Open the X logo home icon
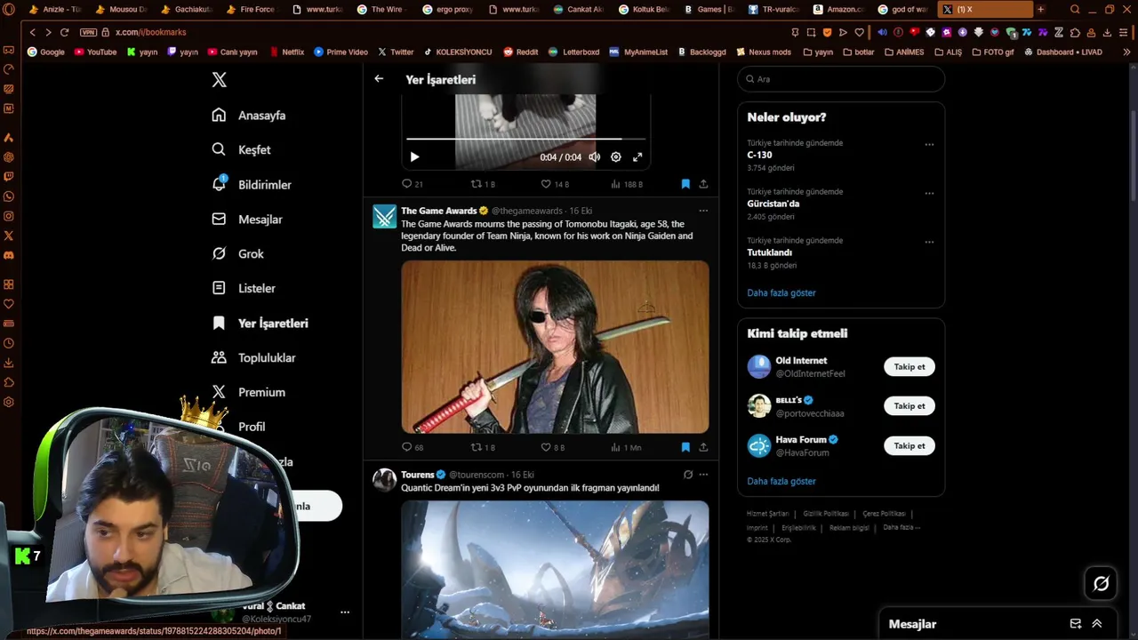Image resolution: width=1138 pixels, height=640 pixels. [x=220, y=79]
